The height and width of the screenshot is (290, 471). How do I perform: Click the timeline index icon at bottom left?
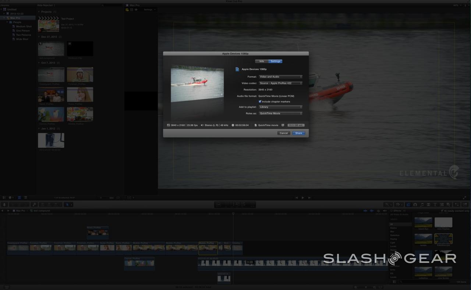[x=6, y=287]
